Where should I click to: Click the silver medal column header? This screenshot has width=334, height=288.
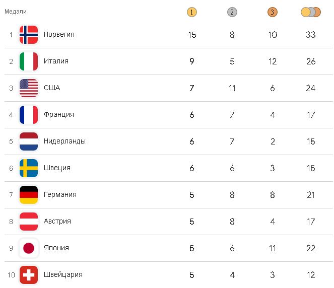[x=232, y=12]
